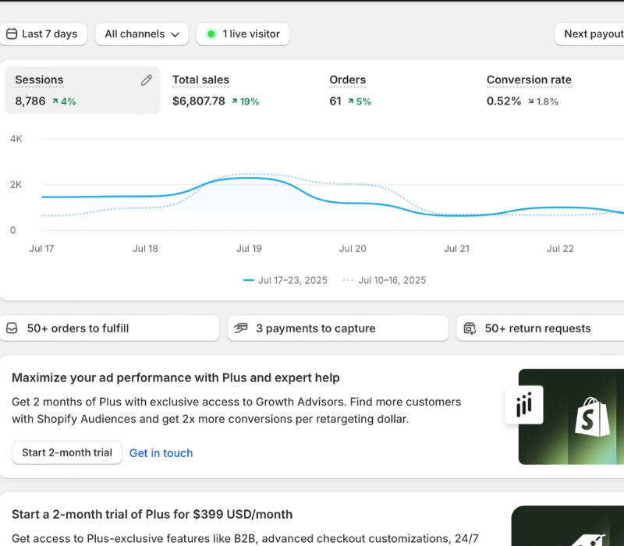Click the pencil edit icon on Sessions card
Image resolution: width=624 pixels, height=546 pixels.
[x=146, y=80]
